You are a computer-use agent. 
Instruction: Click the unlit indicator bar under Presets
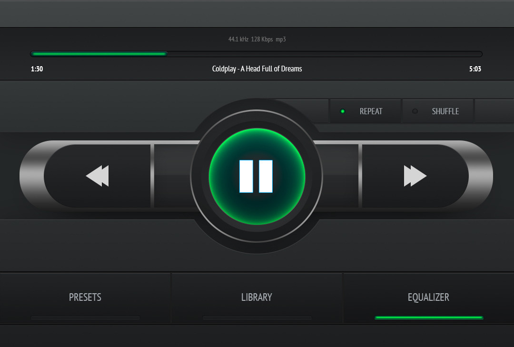coord(85,317)
